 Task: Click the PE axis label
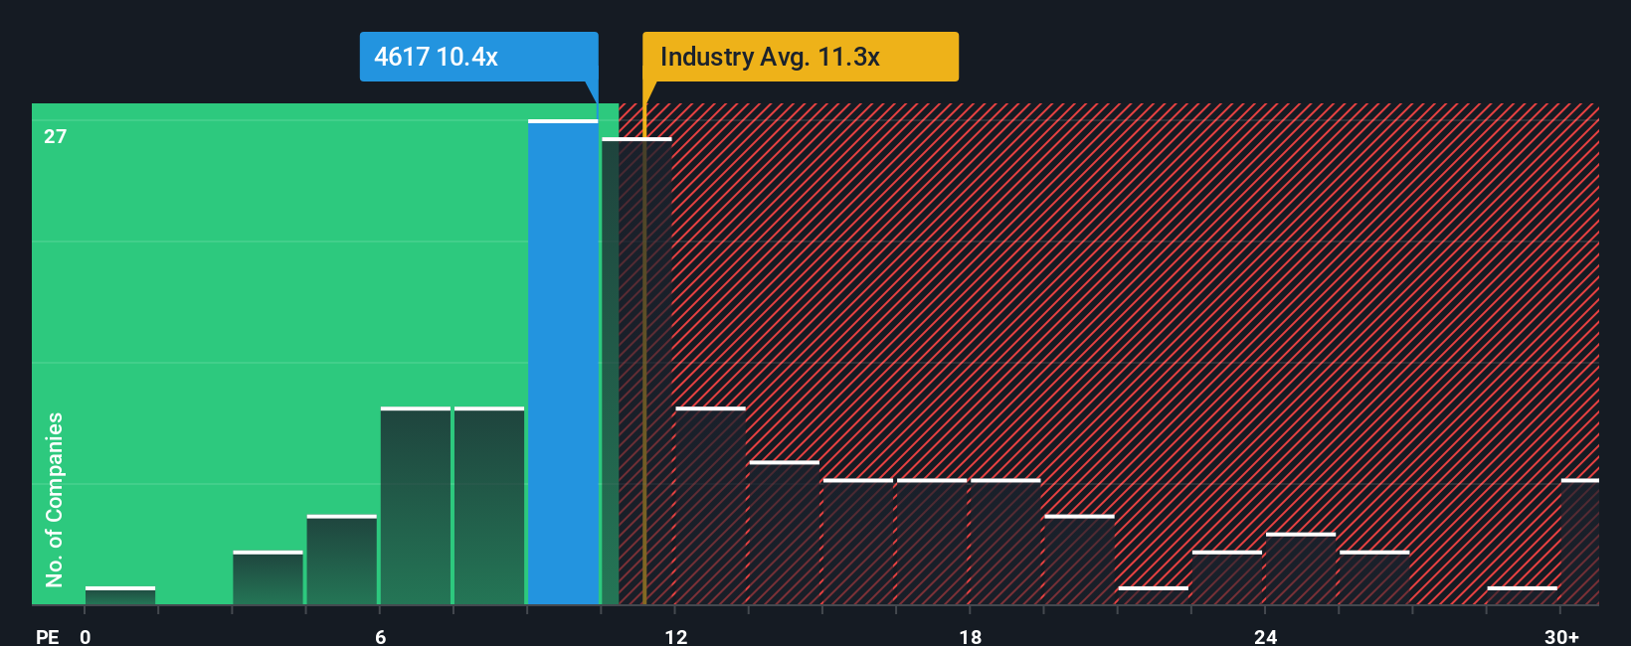coord(48,636)
